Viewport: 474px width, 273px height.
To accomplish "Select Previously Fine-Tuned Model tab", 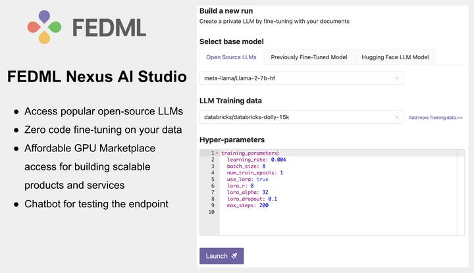I will tap(309, 57).
